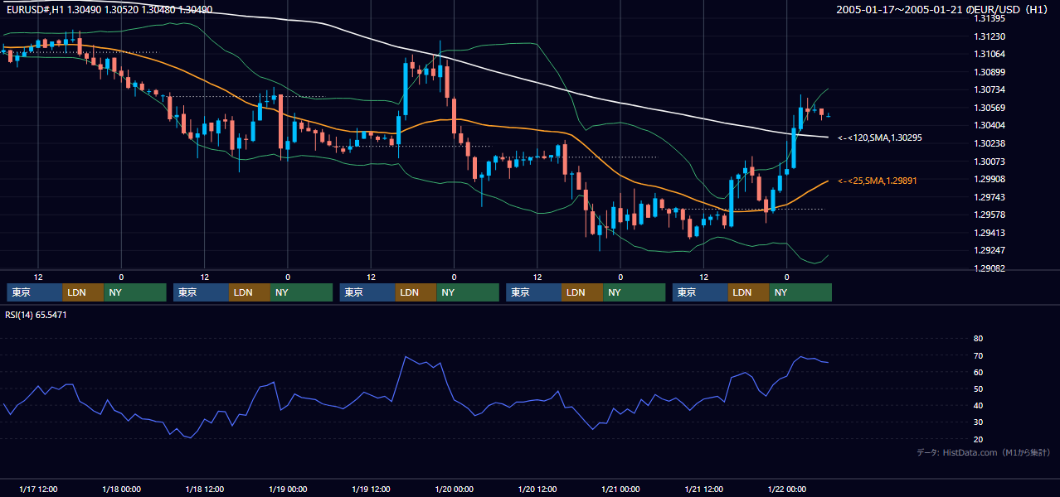Click the NY session box above 1/20 00:00
This screenshot has height=497, width=1060.
point(468,292)
